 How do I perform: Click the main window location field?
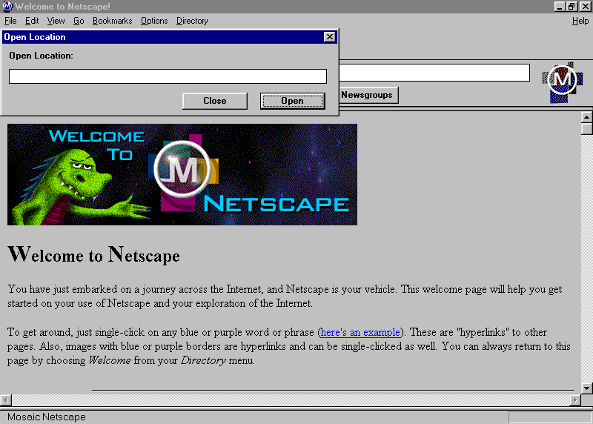click(434, 72)
